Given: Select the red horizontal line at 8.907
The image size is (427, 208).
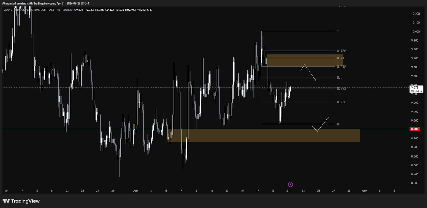Looking at the screenshot, I should (x=205, y=129).
